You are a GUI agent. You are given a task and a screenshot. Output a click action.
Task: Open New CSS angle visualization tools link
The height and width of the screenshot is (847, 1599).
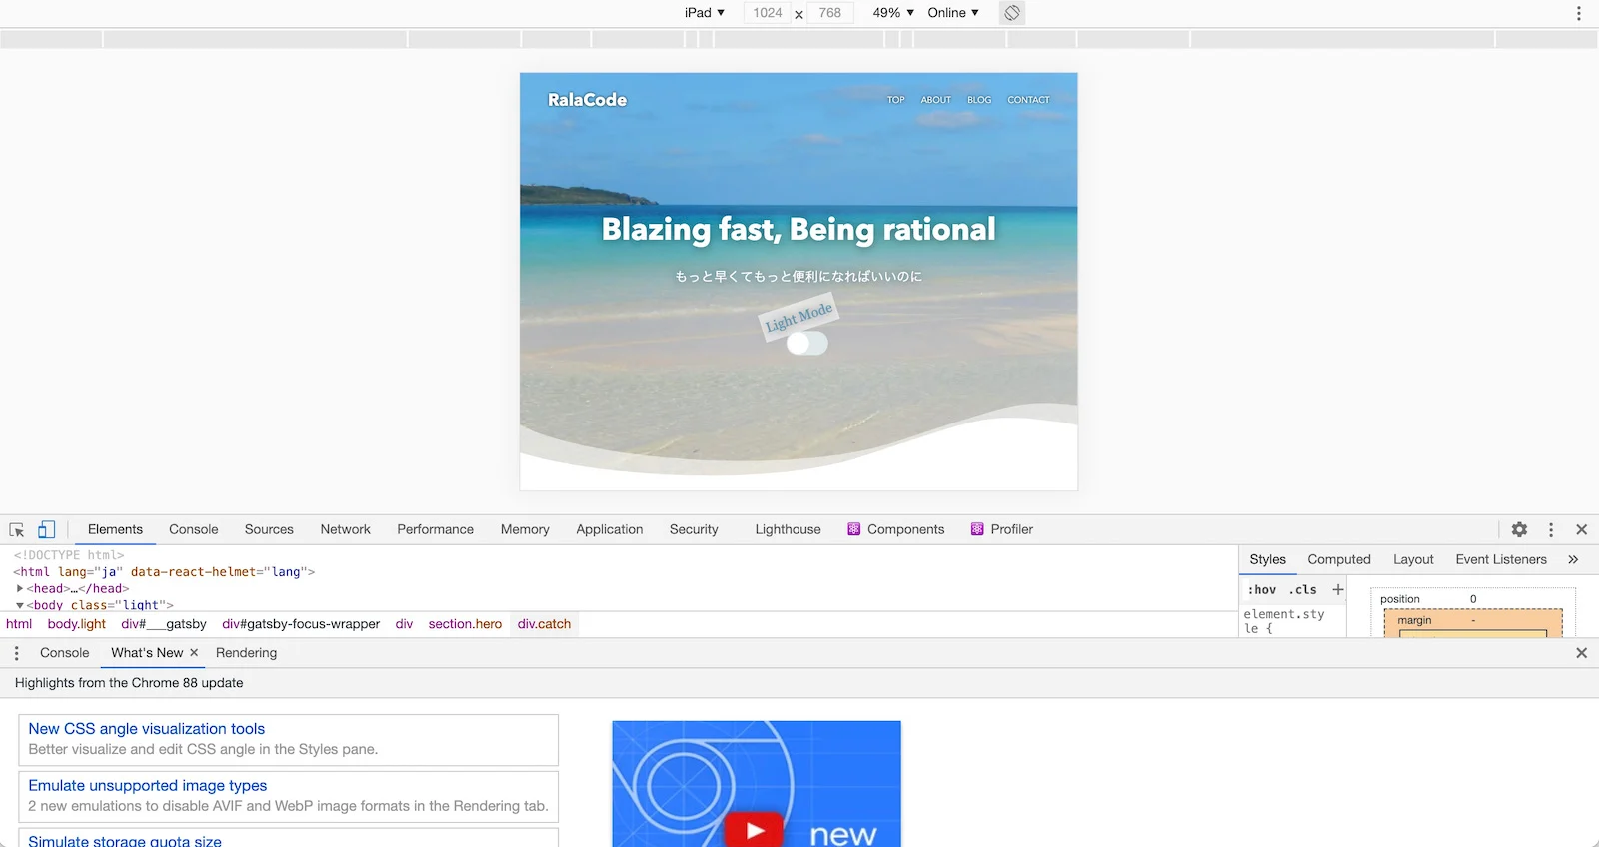coord(147,730)
